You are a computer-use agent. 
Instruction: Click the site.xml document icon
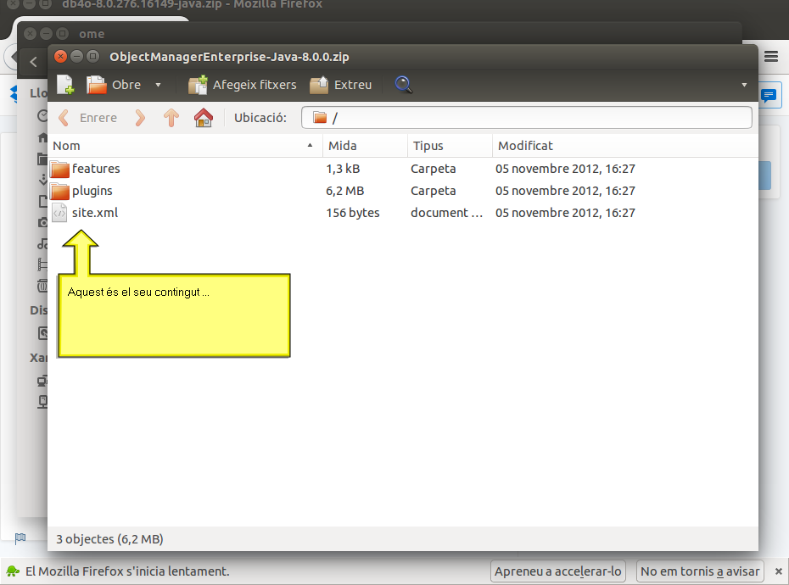[59, 213]
